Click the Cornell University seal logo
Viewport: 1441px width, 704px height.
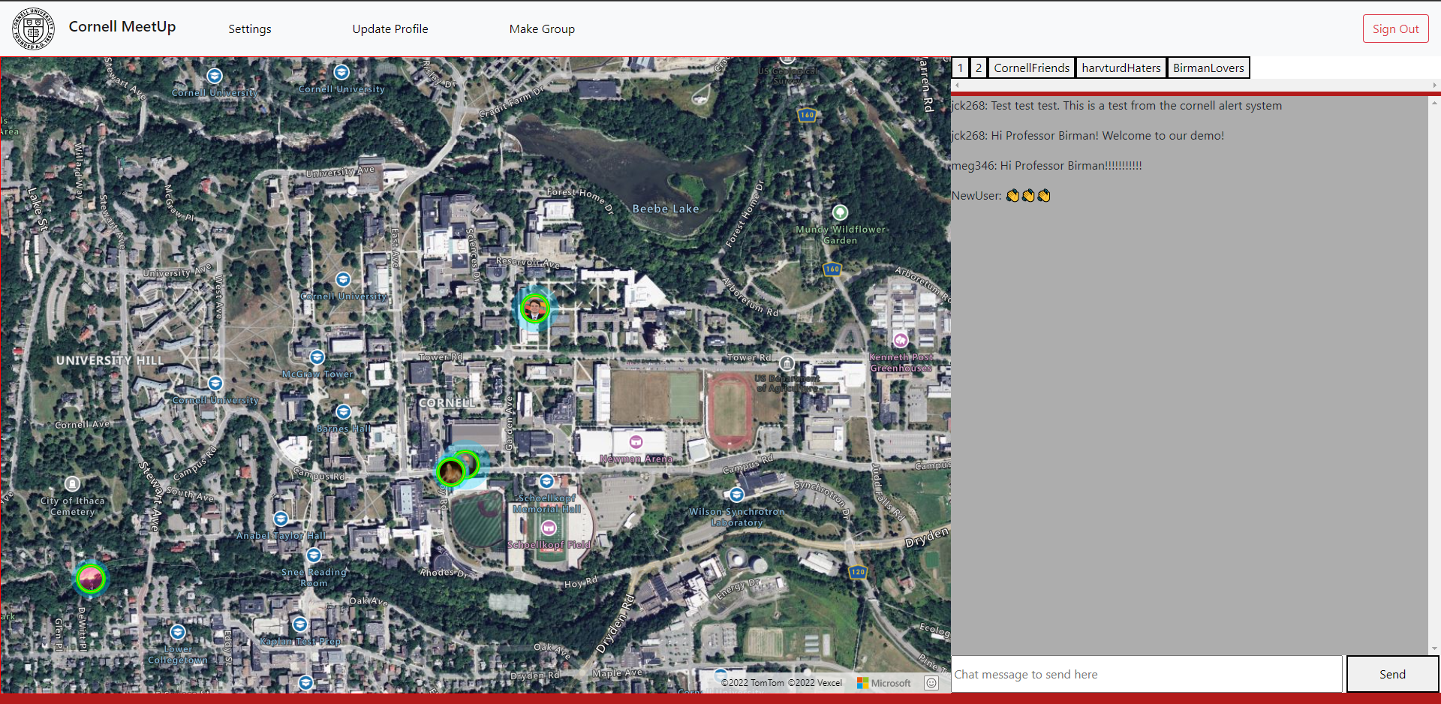(x=33, y=29)
